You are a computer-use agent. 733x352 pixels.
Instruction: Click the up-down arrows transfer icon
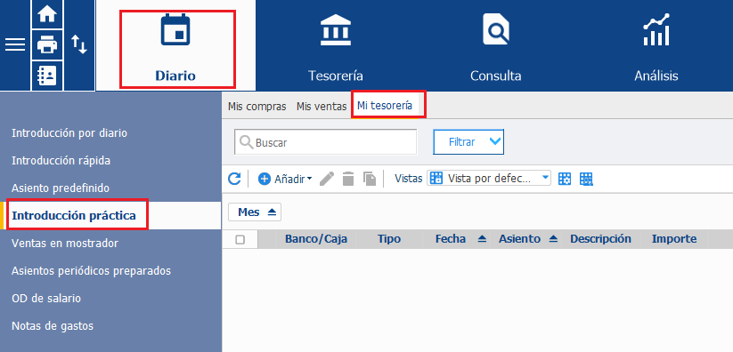pyautogui.click(x=79, y=44)
